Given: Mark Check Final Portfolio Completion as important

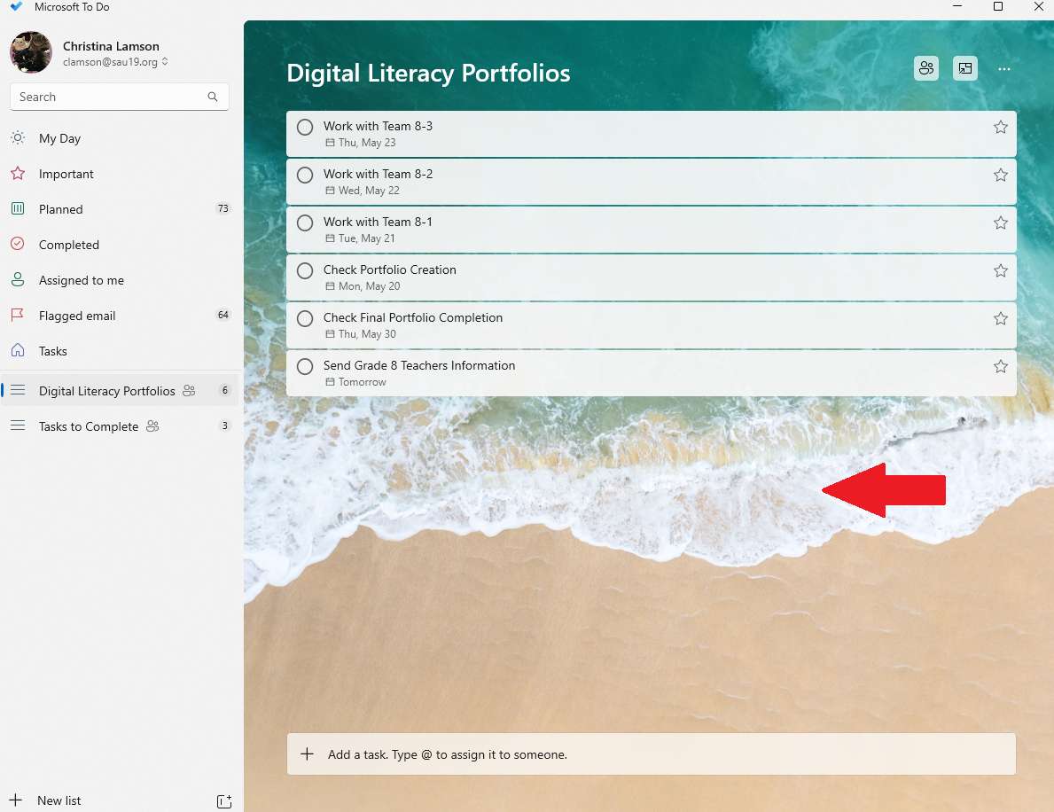Looking at the screenshot, I should [1000, 318].
